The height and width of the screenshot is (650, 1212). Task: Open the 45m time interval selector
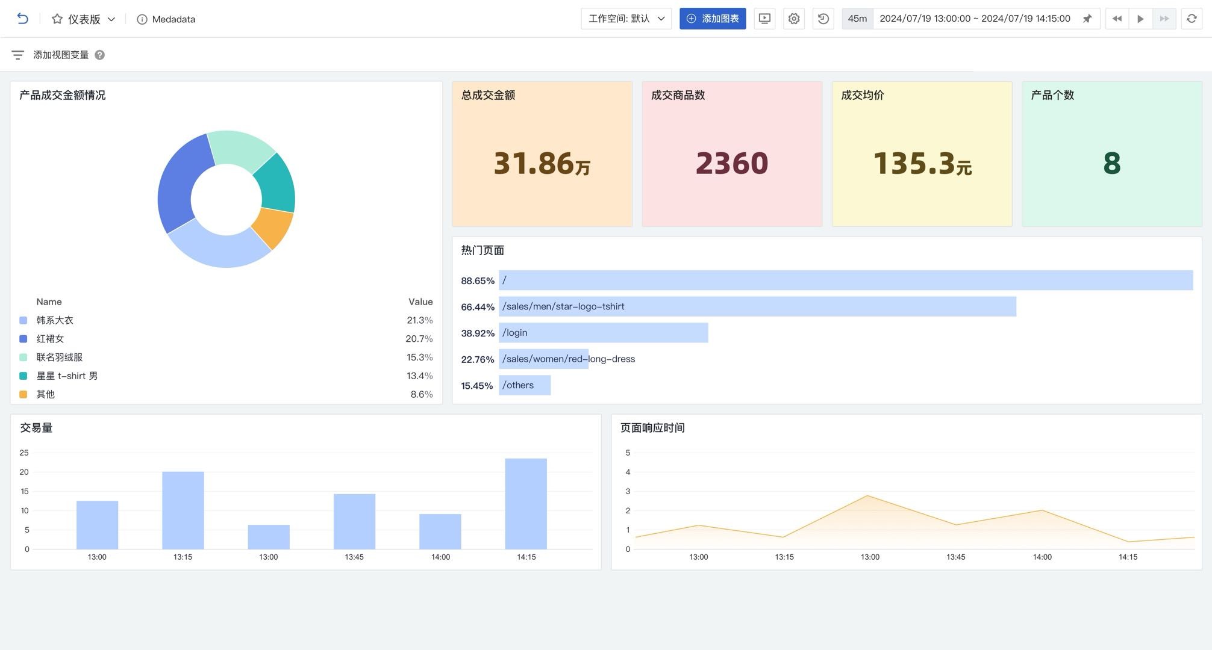(x=857, y=19)
